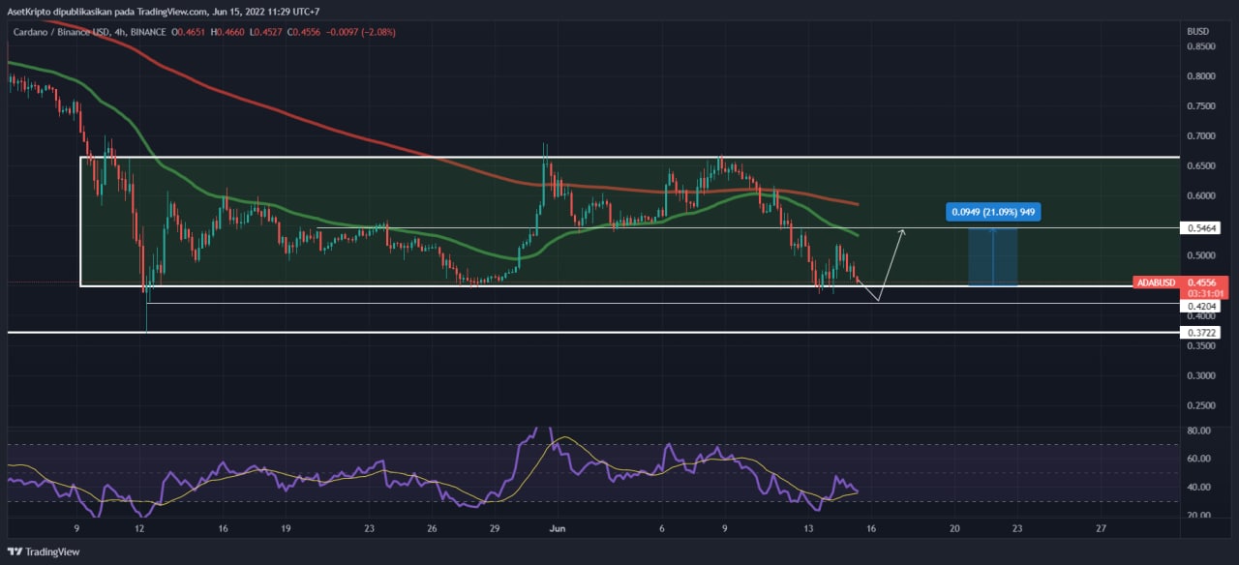Click the 40.00 RSI axis label

click(1200, 487)
